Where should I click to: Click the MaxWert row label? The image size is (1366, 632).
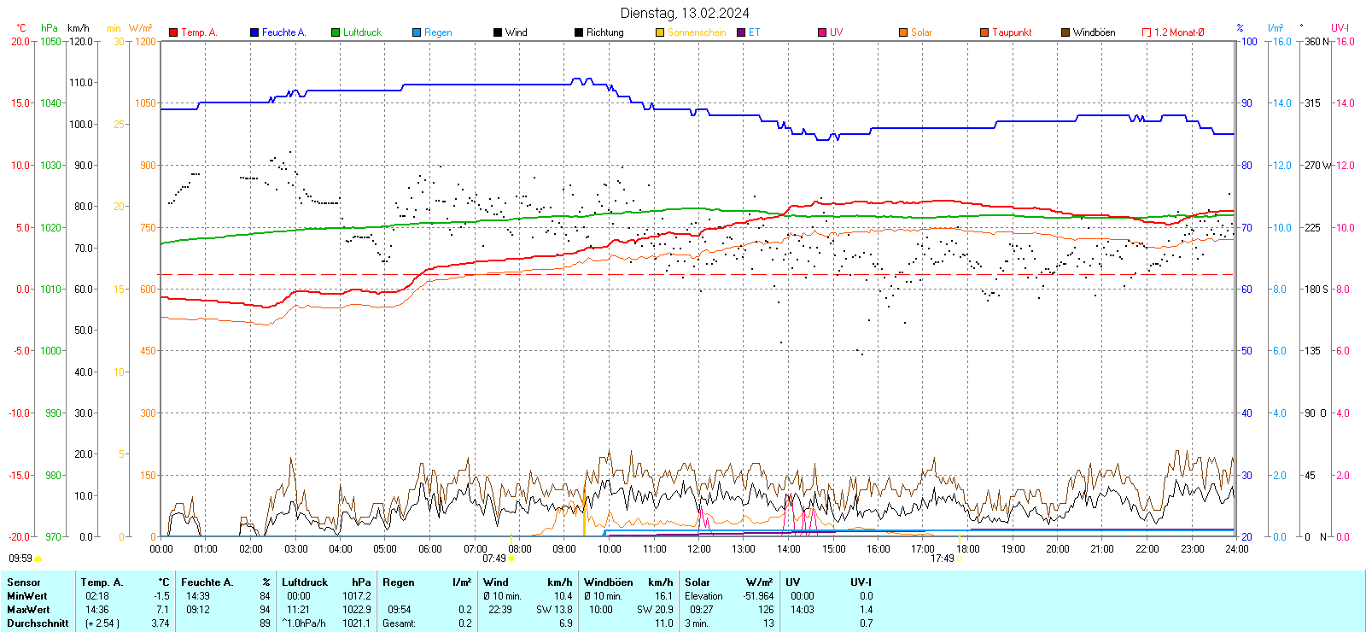28,610
